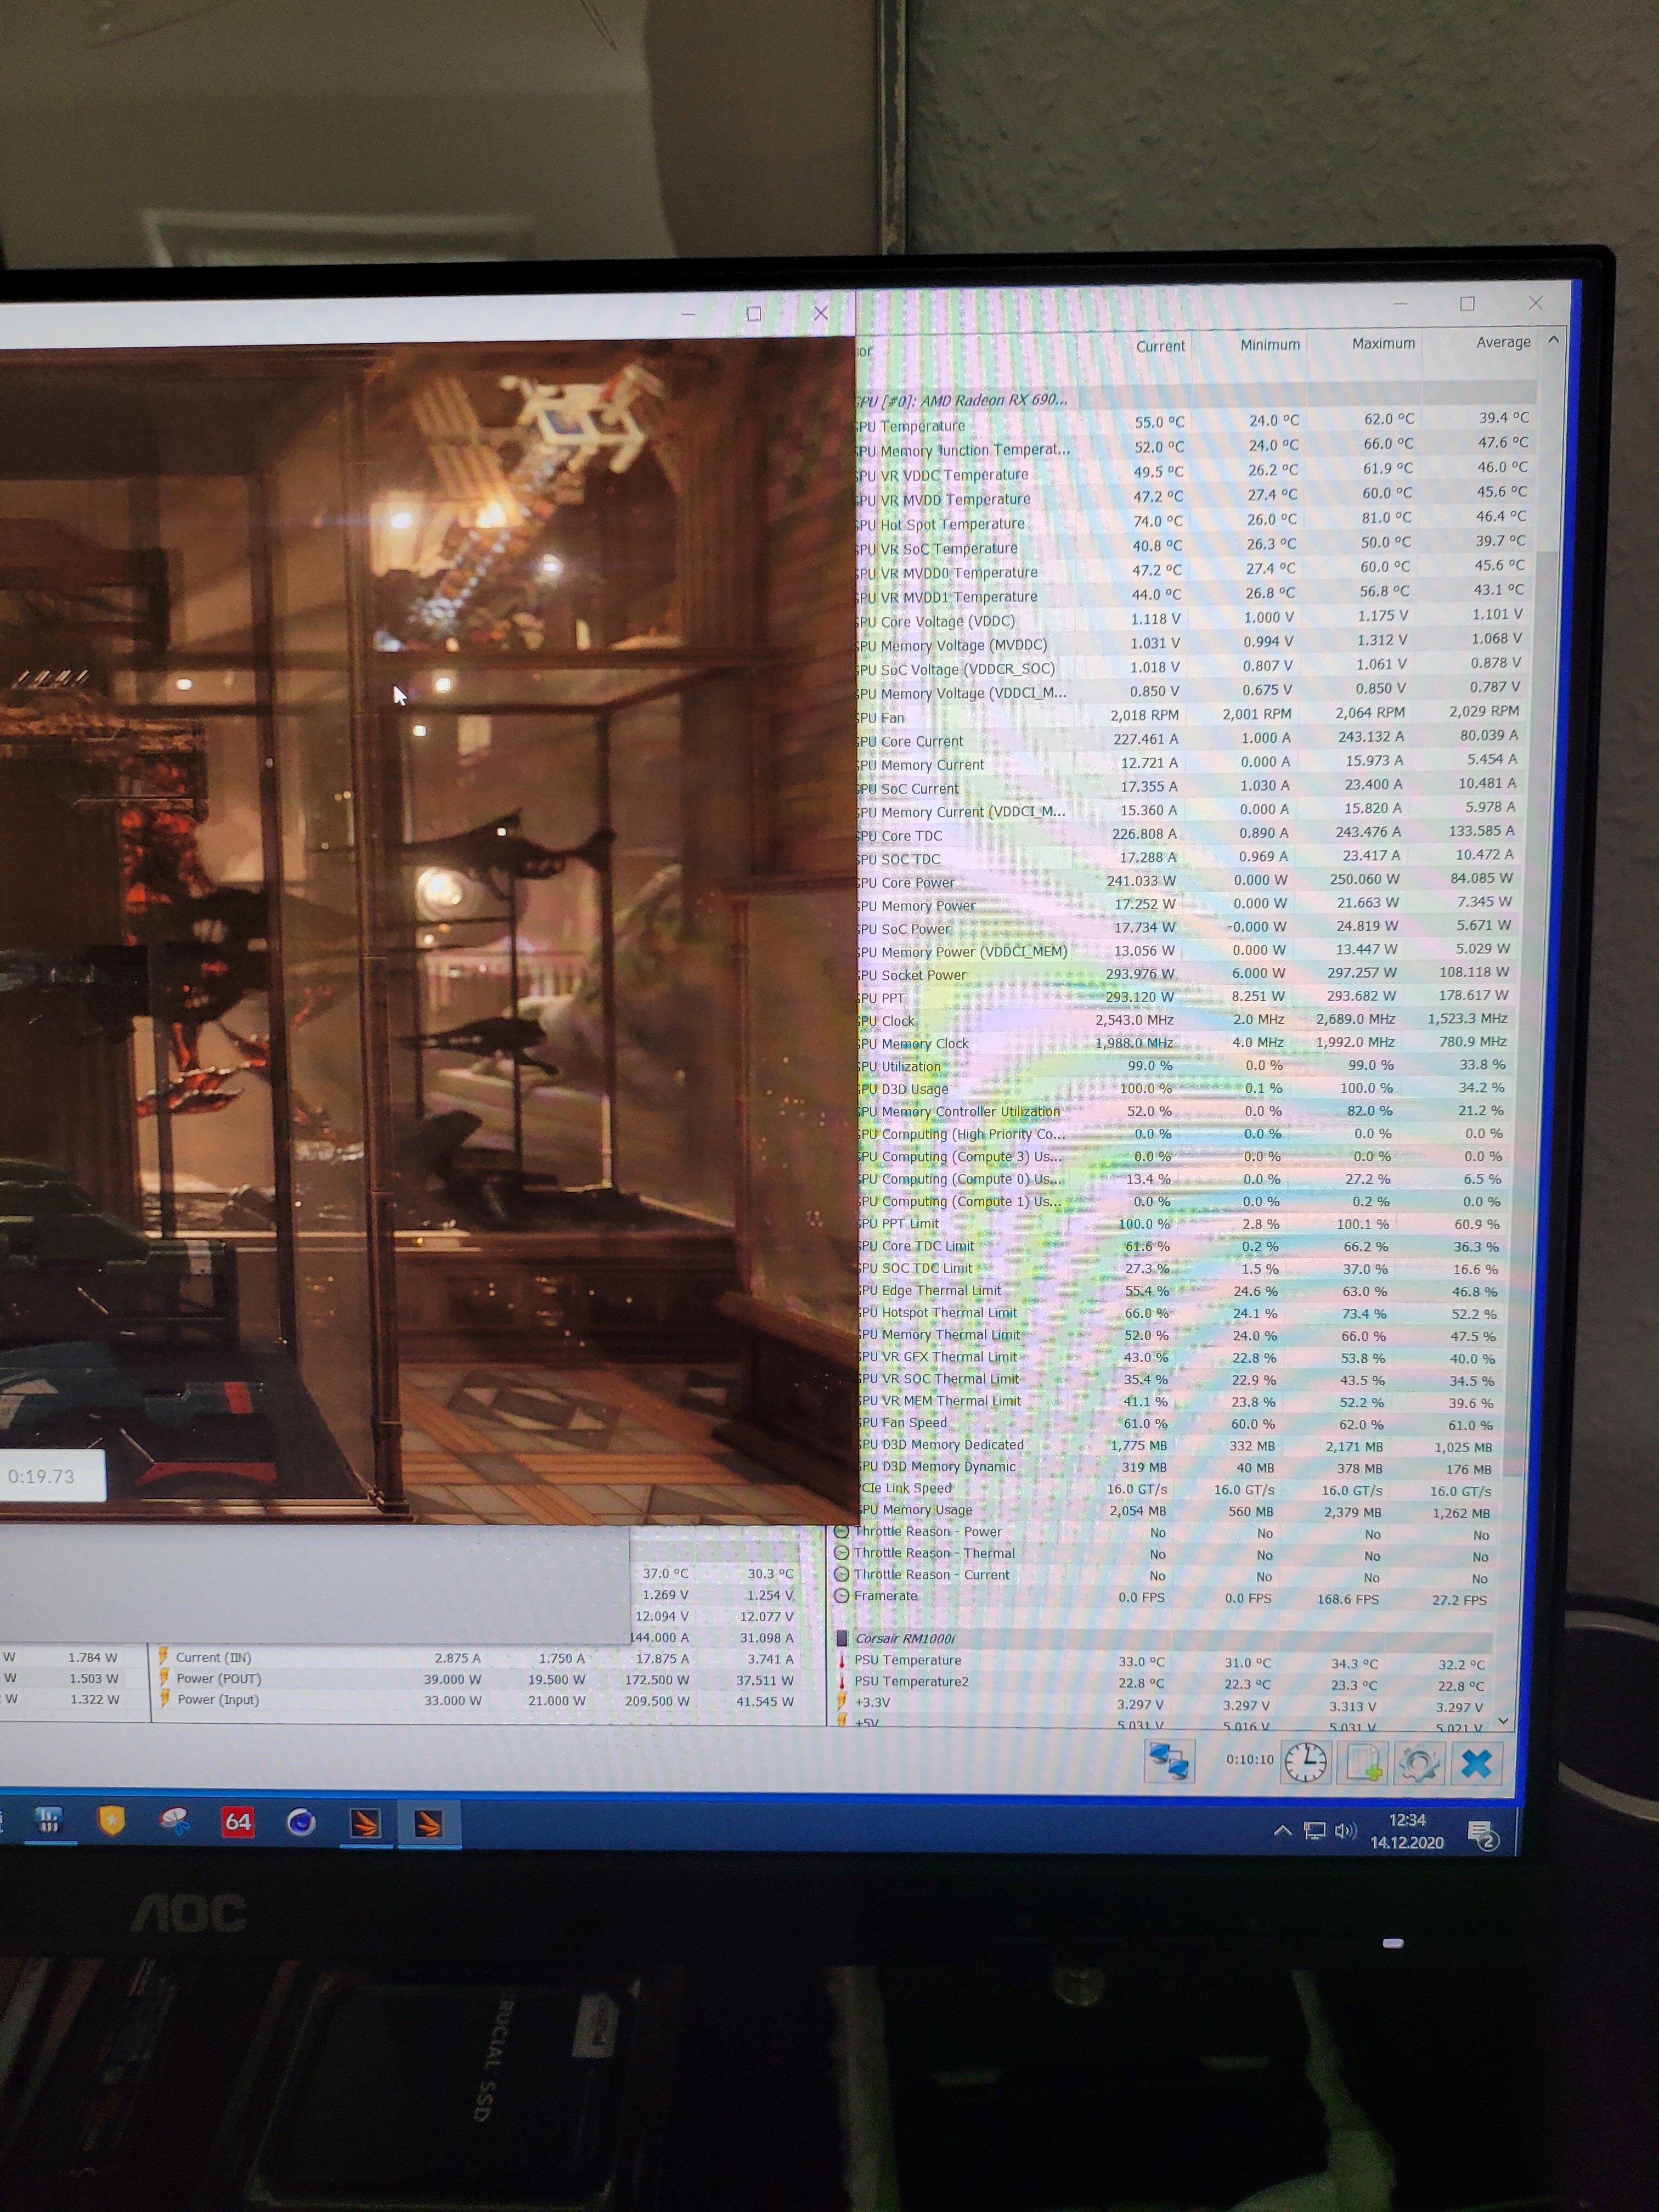Open the yellow shield taskbar icon

click(x=111, y=1820)
